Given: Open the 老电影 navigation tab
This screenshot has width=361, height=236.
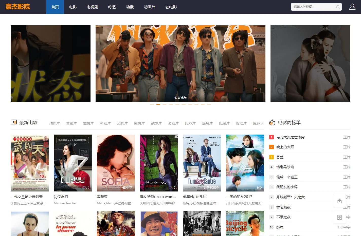Looking at the screenshot, I should point(171,7).
